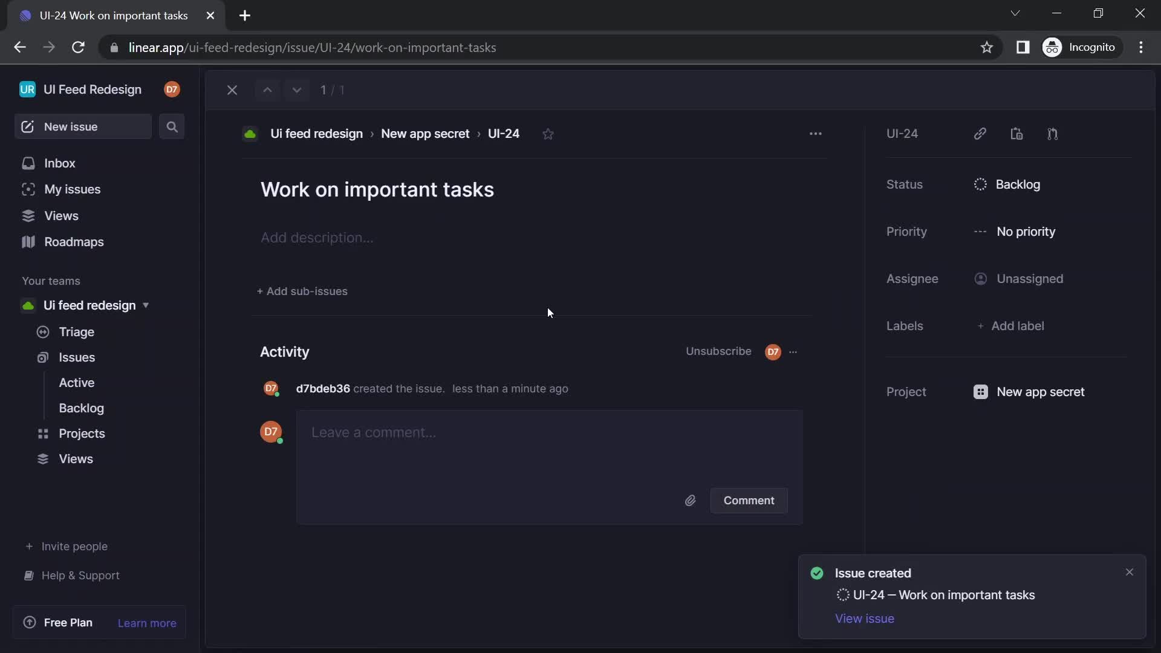Bookmark this page with star
This screenshot has width=1161, height=653.
(987, 47)
